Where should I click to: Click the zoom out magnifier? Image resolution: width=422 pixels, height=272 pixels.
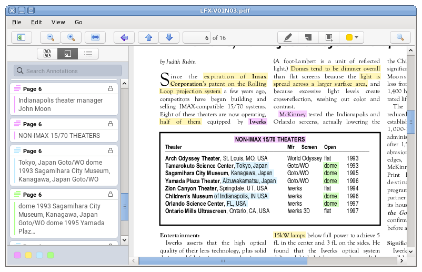[51, 37]
